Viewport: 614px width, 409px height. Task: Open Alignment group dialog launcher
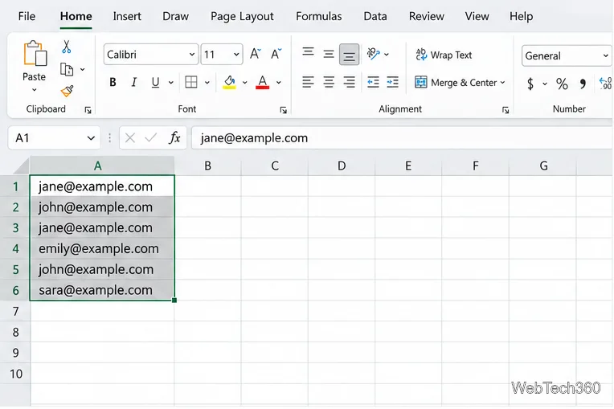pos(506,110)
